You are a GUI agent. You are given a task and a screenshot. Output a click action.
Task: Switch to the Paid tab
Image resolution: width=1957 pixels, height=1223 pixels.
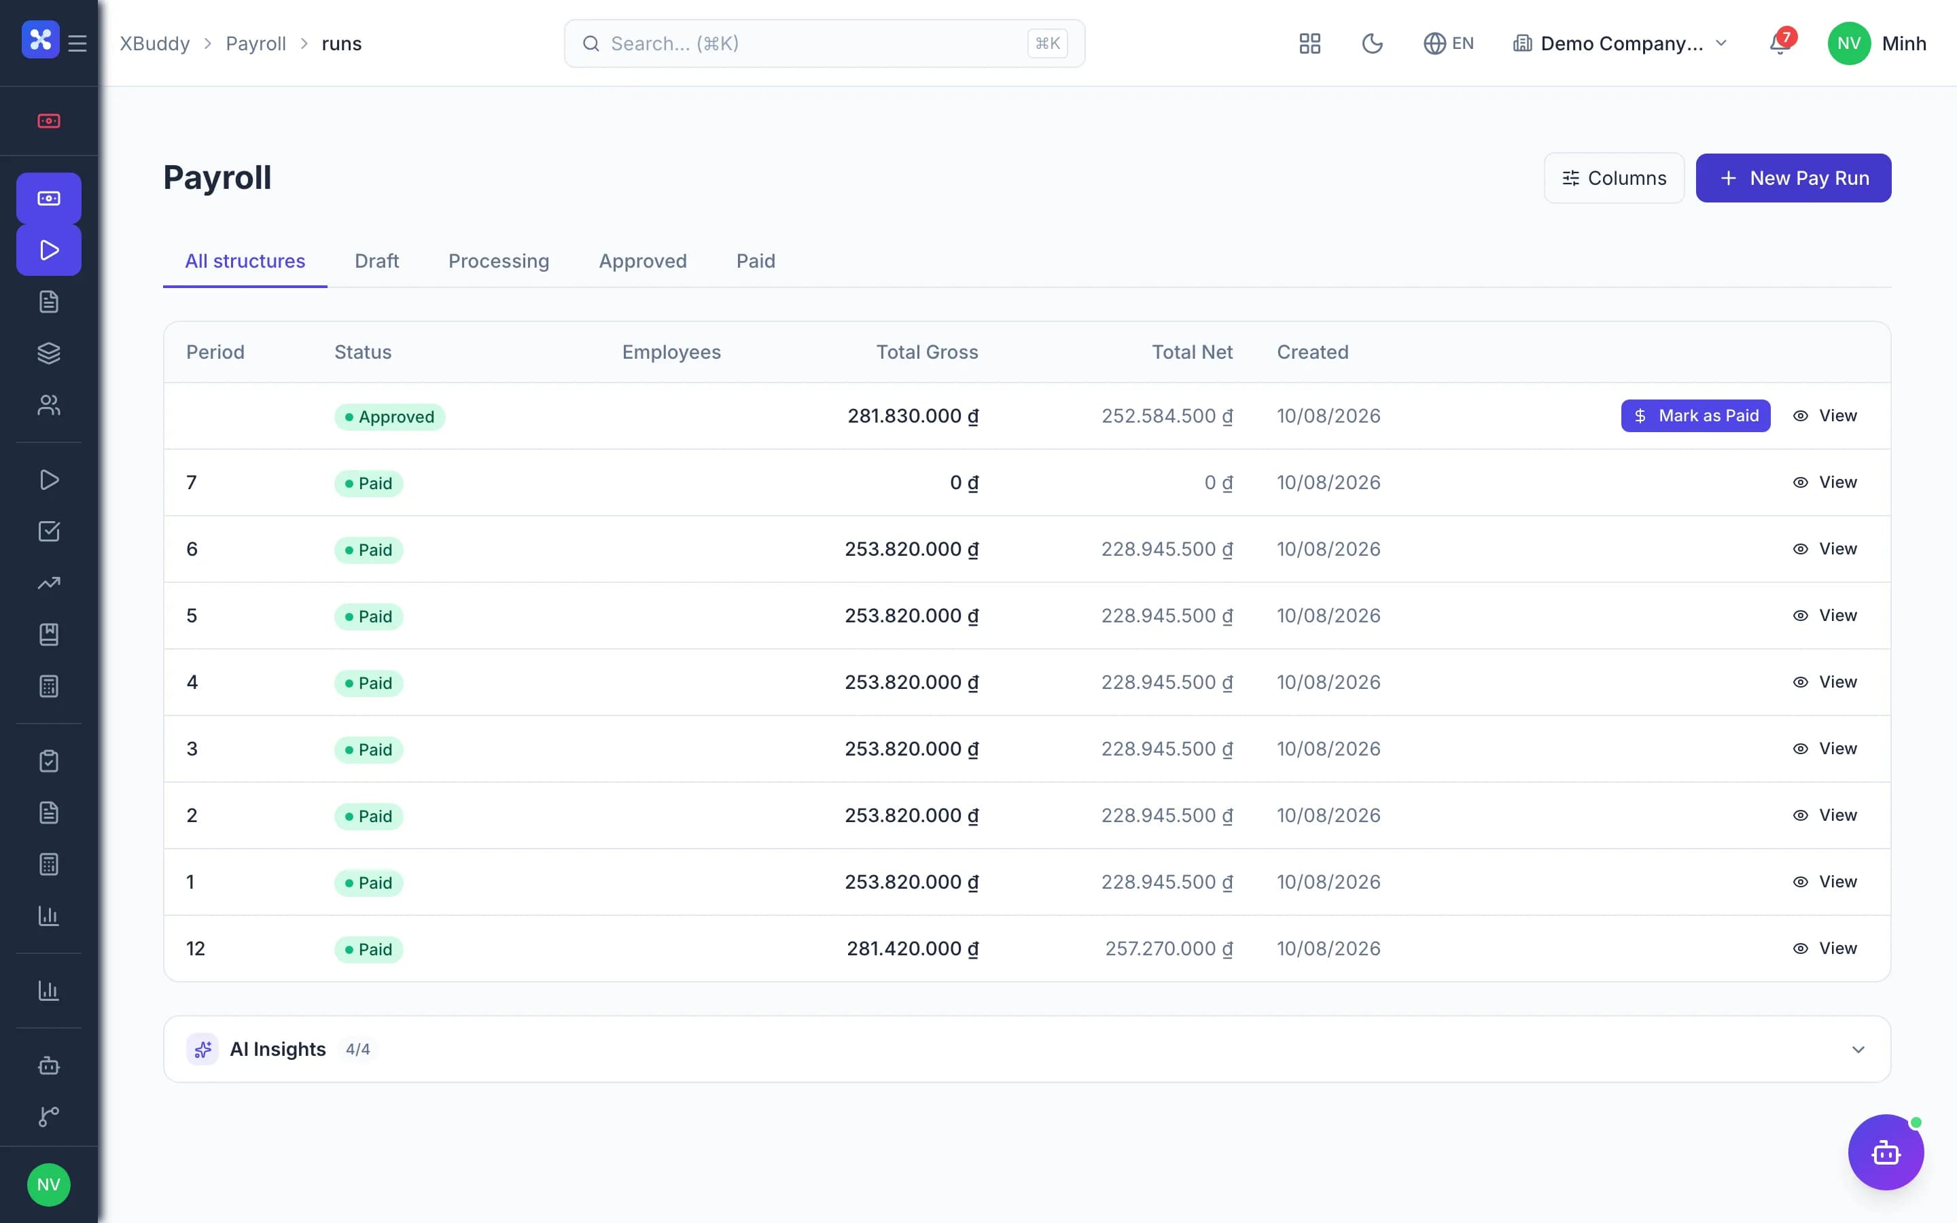click(756, 262)
